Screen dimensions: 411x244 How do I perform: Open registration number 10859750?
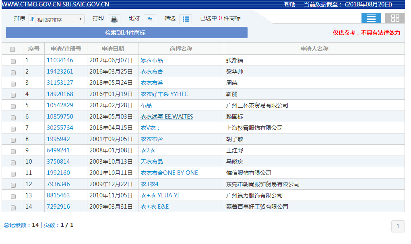click(x=60, y=117)
